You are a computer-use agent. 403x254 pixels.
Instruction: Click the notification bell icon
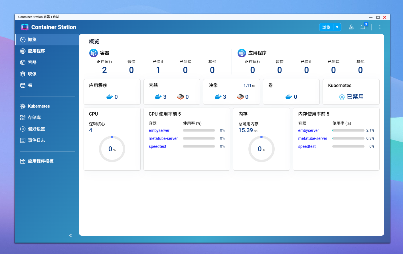point(363,27)
